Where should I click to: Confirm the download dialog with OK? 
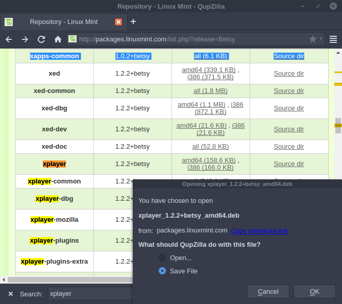(x=314, y=292)
